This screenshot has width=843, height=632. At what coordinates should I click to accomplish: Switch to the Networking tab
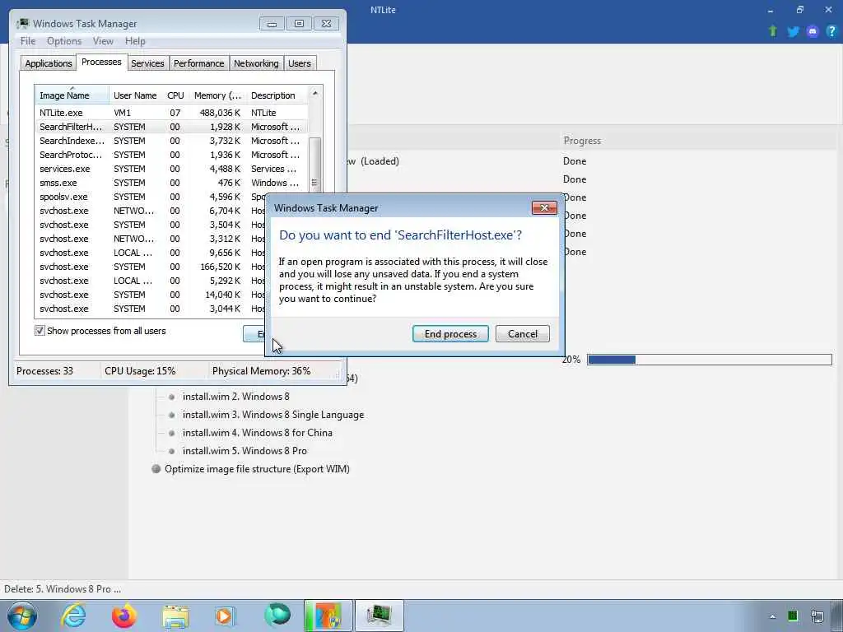pos(256,63)
